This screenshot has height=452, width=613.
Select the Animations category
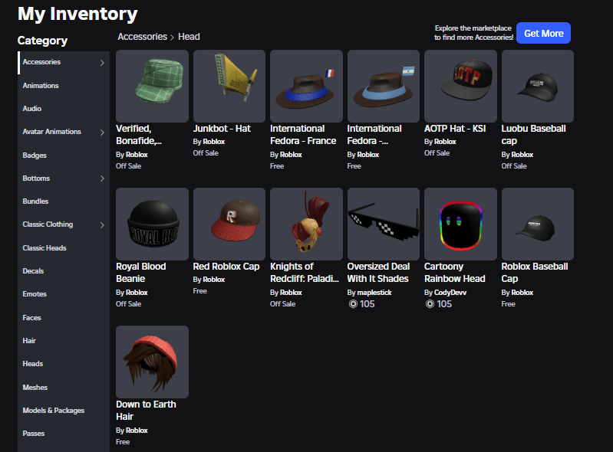pos(41,86)
